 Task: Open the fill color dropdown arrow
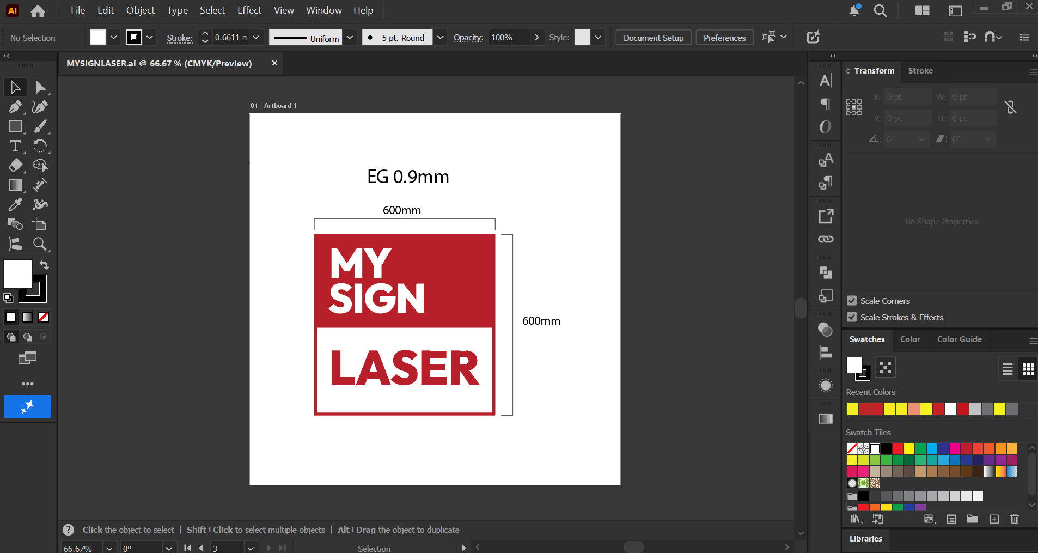pyautogui.click(x=113, y=37)
